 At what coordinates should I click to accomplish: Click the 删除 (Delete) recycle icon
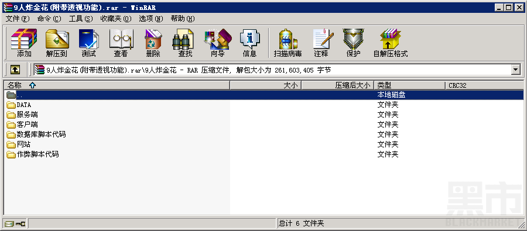(x=153, y=43)
